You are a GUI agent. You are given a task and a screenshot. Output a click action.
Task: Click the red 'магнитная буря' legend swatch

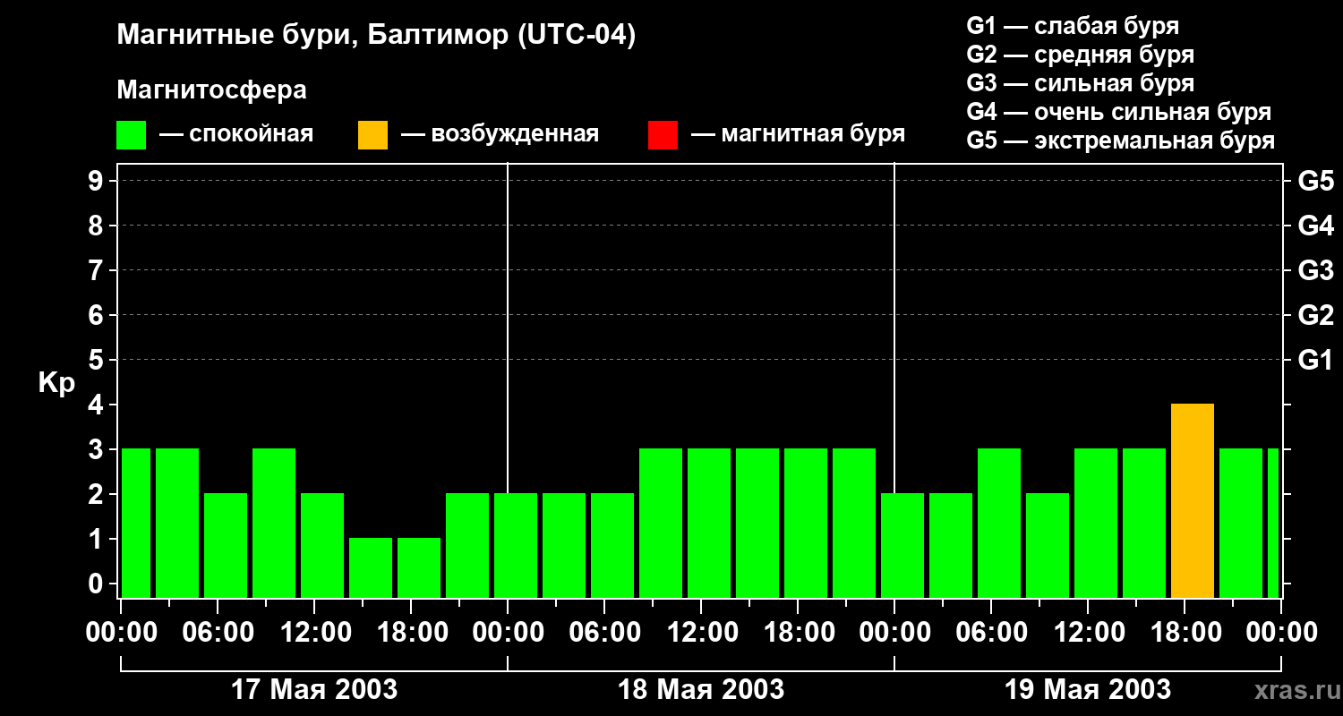click(663, 135)
